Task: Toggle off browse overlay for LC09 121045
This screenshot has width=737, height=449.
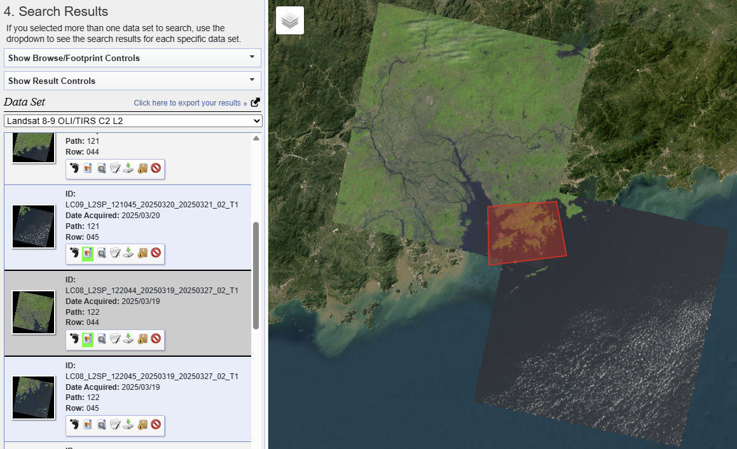Action: pyautogui.click(x=88, y=253)
